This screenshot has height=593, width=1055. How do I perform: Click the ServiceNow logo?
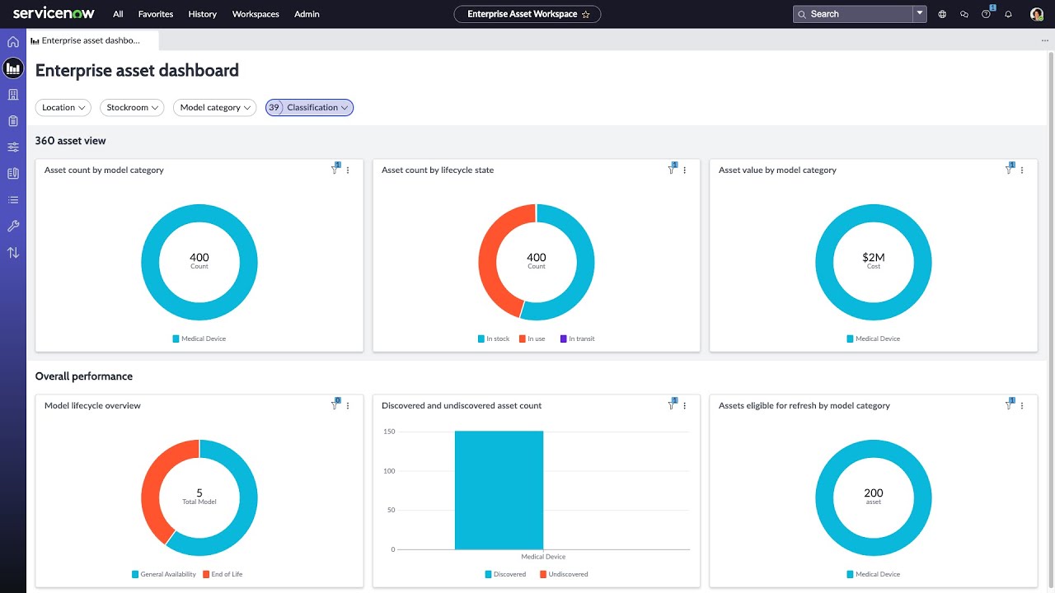coord(54,14)
